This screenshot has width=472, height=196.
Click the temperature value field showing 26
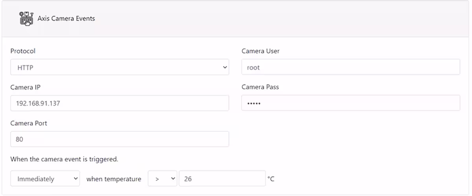pyautogui.click(x=222, y=178)
